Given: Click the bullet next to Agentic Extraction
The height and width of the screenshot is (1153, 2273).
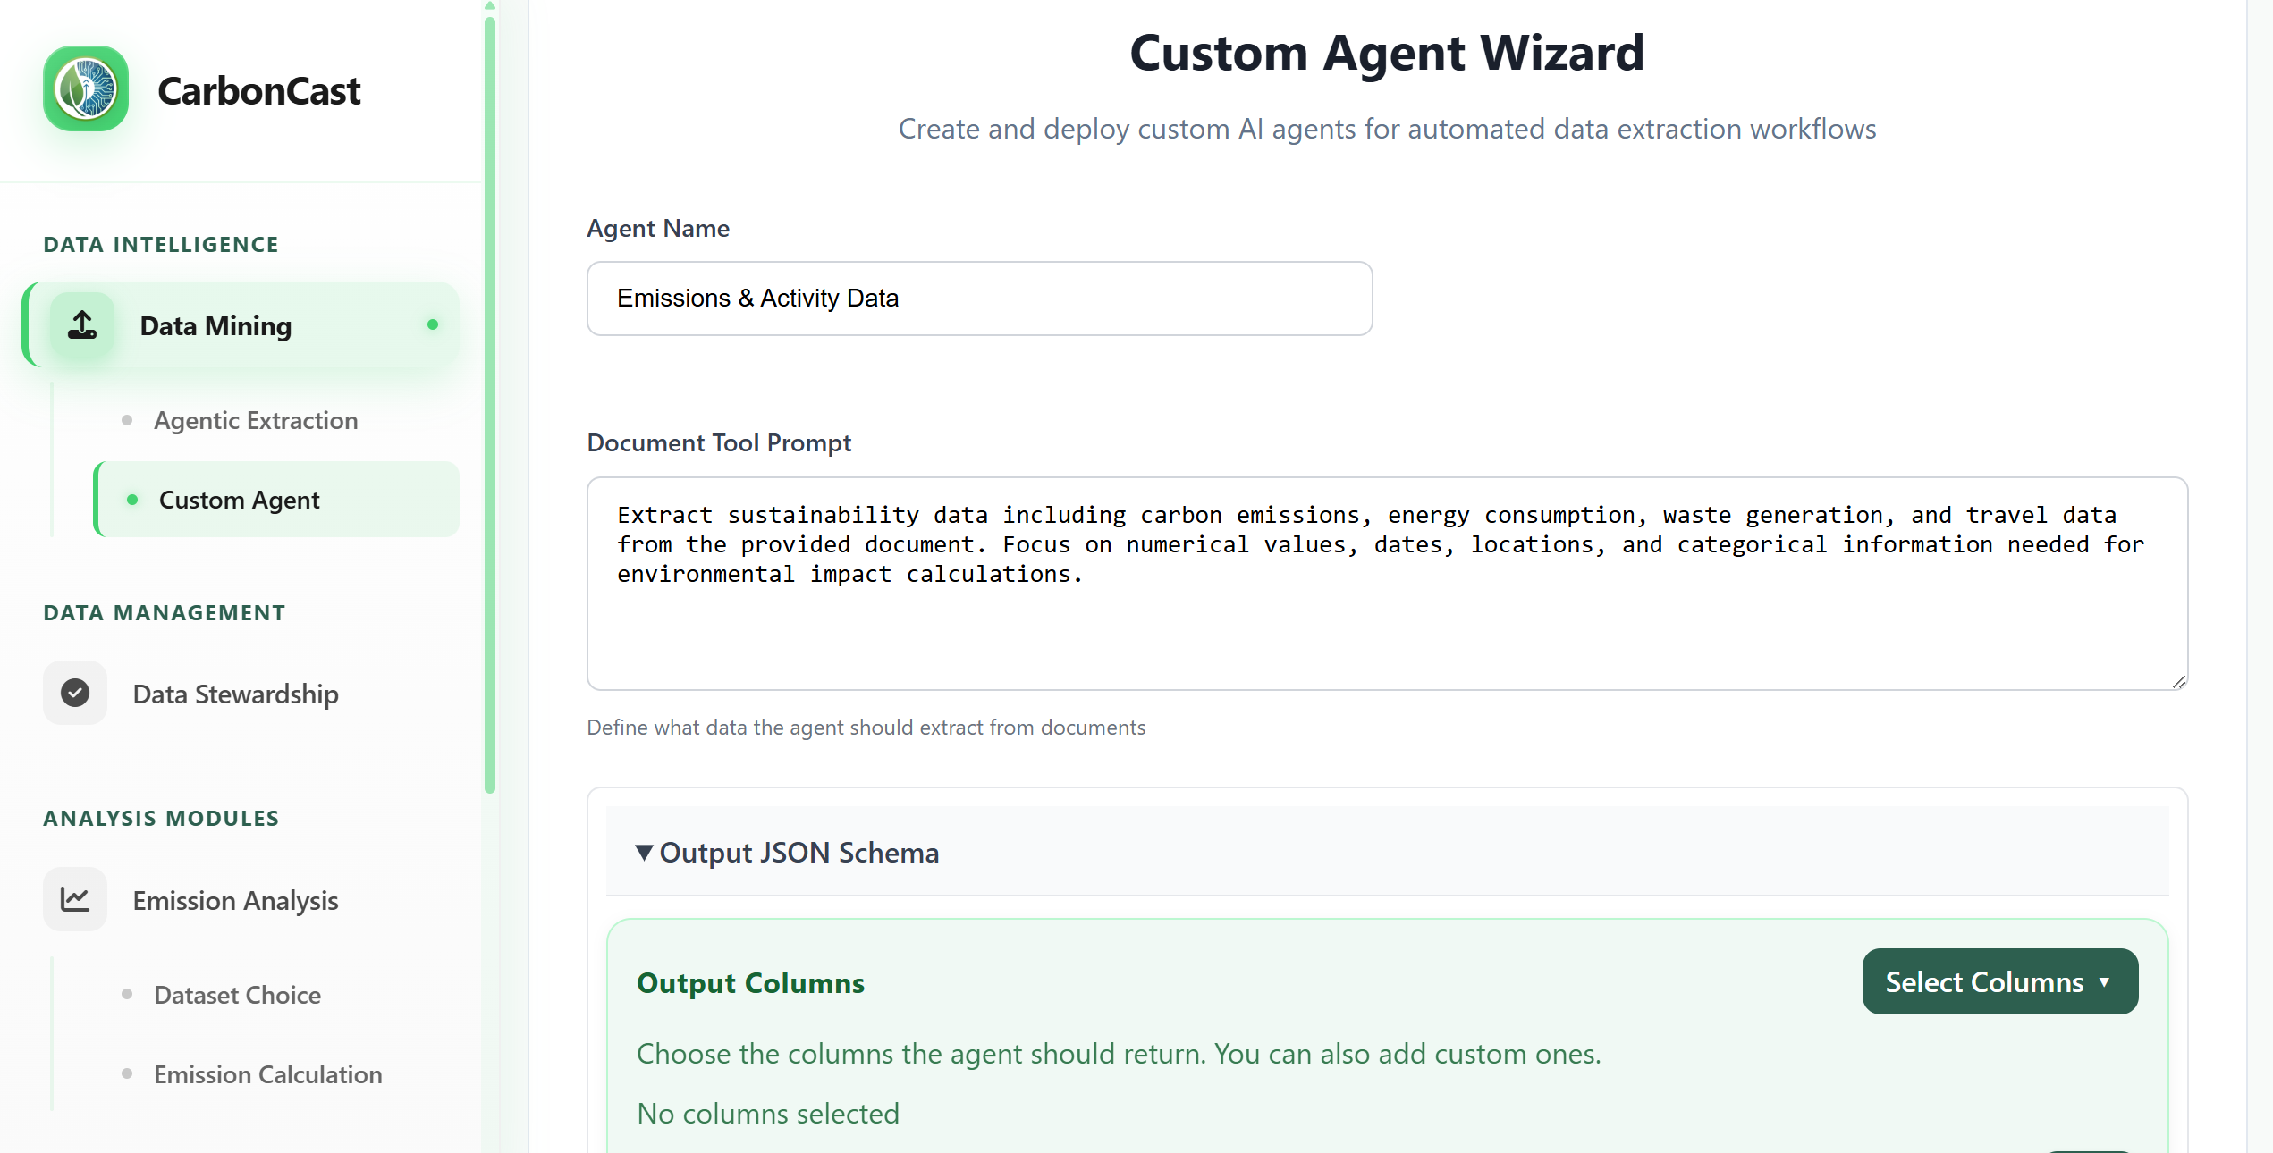Looking at the screenshot, I should (127, 420).
